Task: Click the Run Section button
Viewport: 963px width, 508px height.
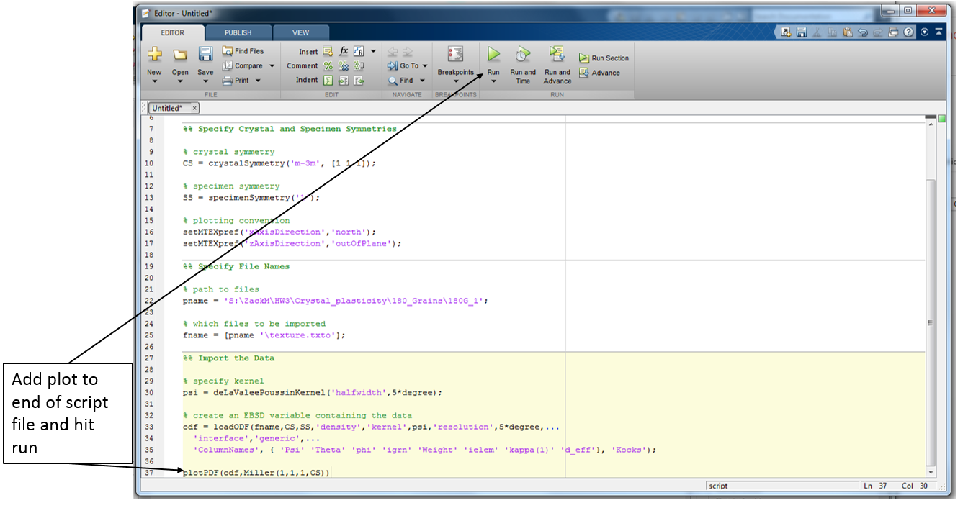Action: [x=604, y=58]
